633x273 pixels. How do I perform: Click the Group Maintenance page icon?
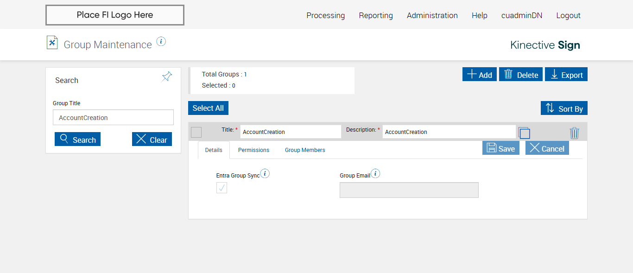(52, 43)
